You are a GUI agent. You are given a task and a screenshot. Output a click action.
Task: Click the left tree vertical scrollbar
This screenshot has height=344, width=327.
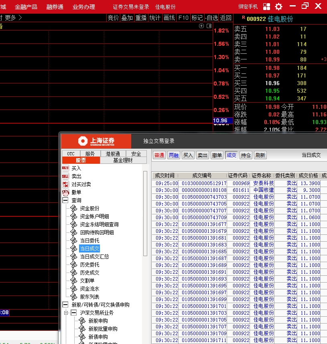[145, 214]
